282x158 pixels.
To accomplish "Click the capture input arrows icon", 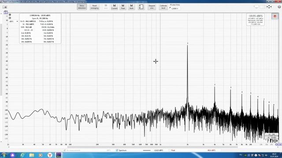I will click(141, 7).
